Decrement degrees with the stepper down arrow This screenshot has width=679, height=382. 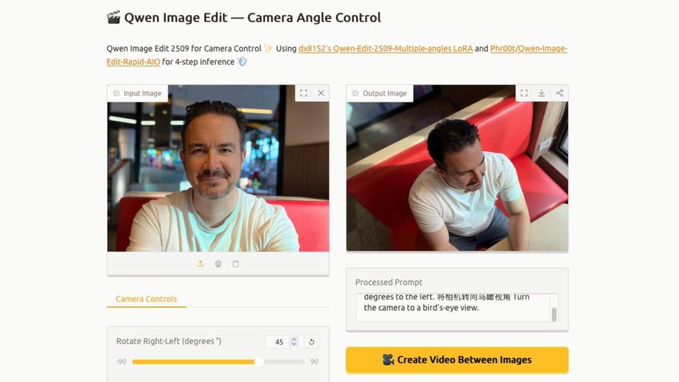tap(294, 344)
